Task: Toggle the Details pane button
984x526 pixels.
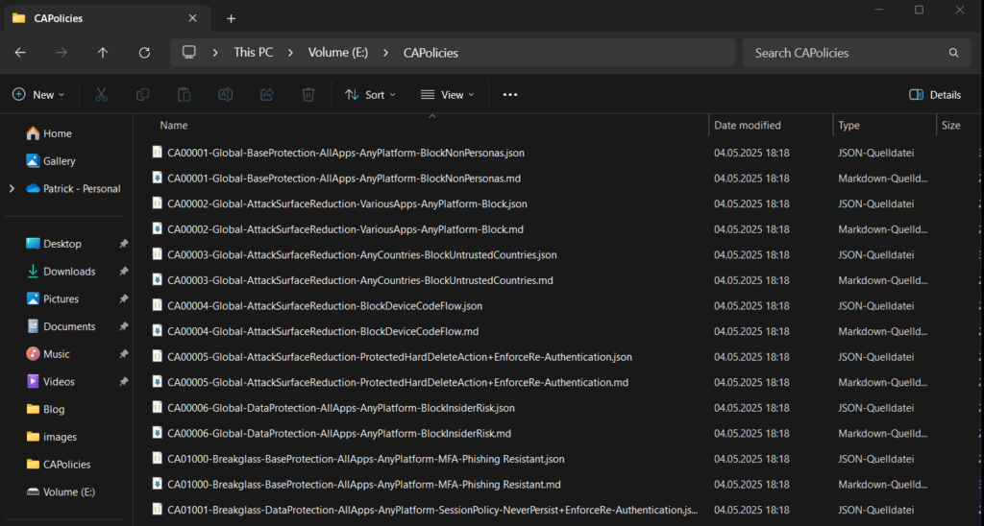Action: click(x=935, y=95)
